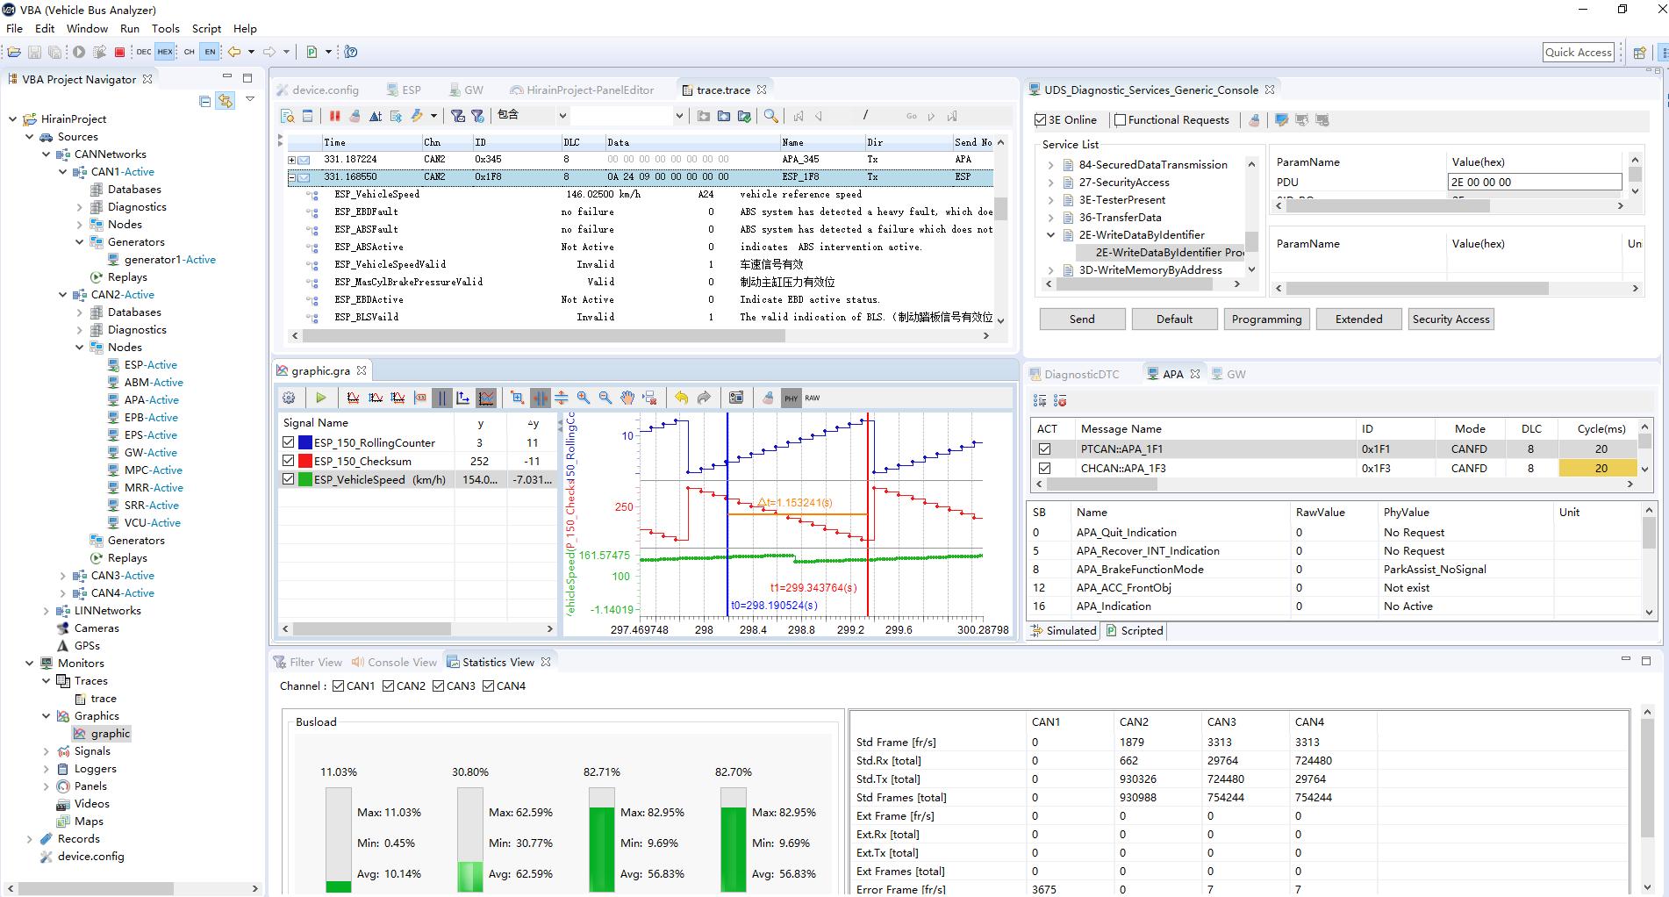Click the PDU value field 2E 00 00 00

pyautogui.click(x=1534, y=183)
